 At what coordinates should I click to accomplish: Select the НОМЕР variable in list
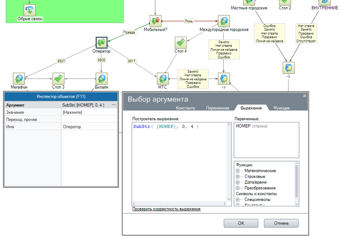[x=251, y=126]
